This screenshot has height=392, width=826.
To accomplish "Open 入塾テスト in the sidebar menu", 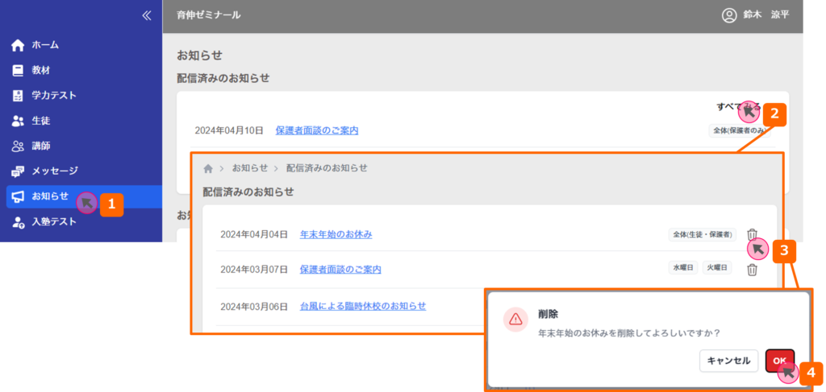I will click(53, 221).
